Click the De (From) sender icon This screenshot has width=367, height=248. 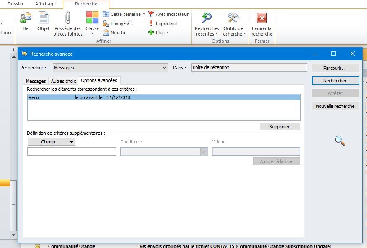click(26, 19)
